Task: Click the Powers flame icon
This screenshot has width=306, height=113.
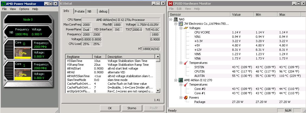Action: (186, 97)
